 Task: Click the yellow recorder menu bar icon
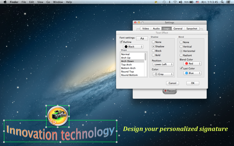click(x=156, y=2)
